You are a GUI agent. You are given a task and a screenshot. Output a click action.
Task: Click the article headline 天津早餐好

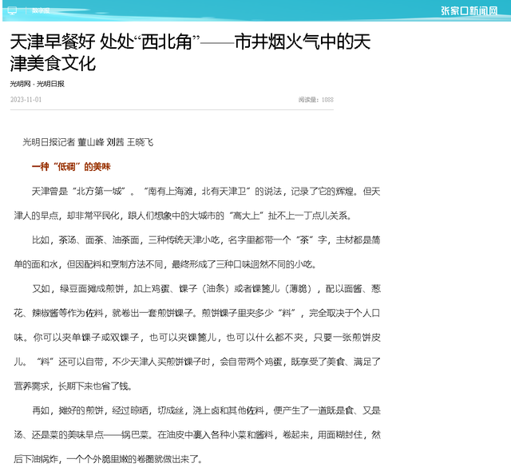pyautogui.click(x=190, y=52)
